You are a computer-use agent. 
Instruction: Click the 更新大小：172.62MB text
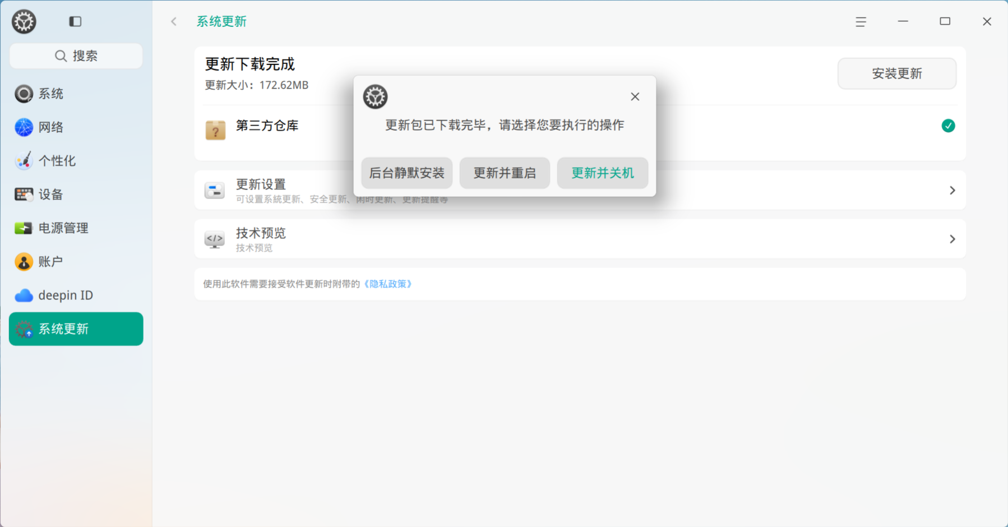(x=257, y=85)
